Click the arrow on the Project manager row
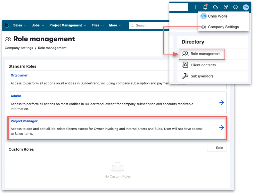This screenshot has height=193, width=253. [222, 127]
